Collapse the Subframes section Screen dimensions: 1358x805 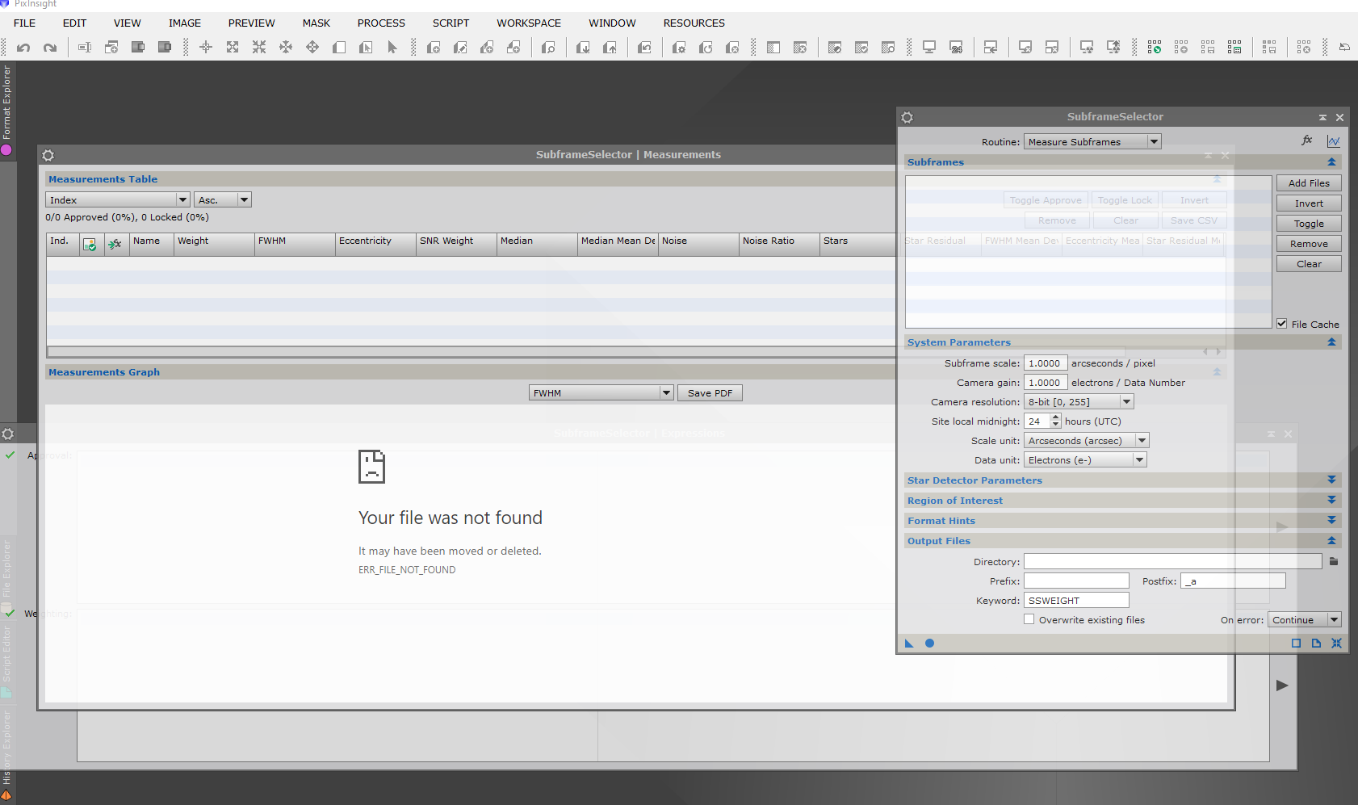tap(1331, 161)
